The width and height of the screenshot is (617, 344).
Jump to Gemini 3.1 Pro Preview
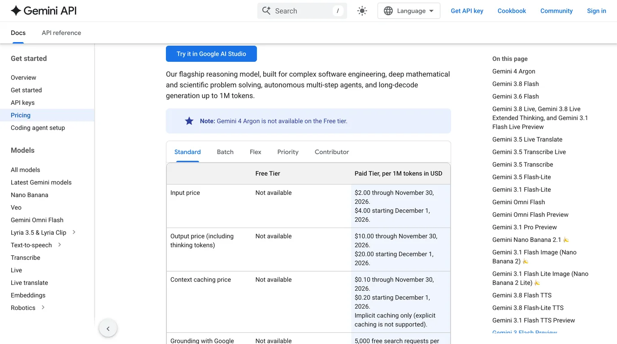(525, 227)
